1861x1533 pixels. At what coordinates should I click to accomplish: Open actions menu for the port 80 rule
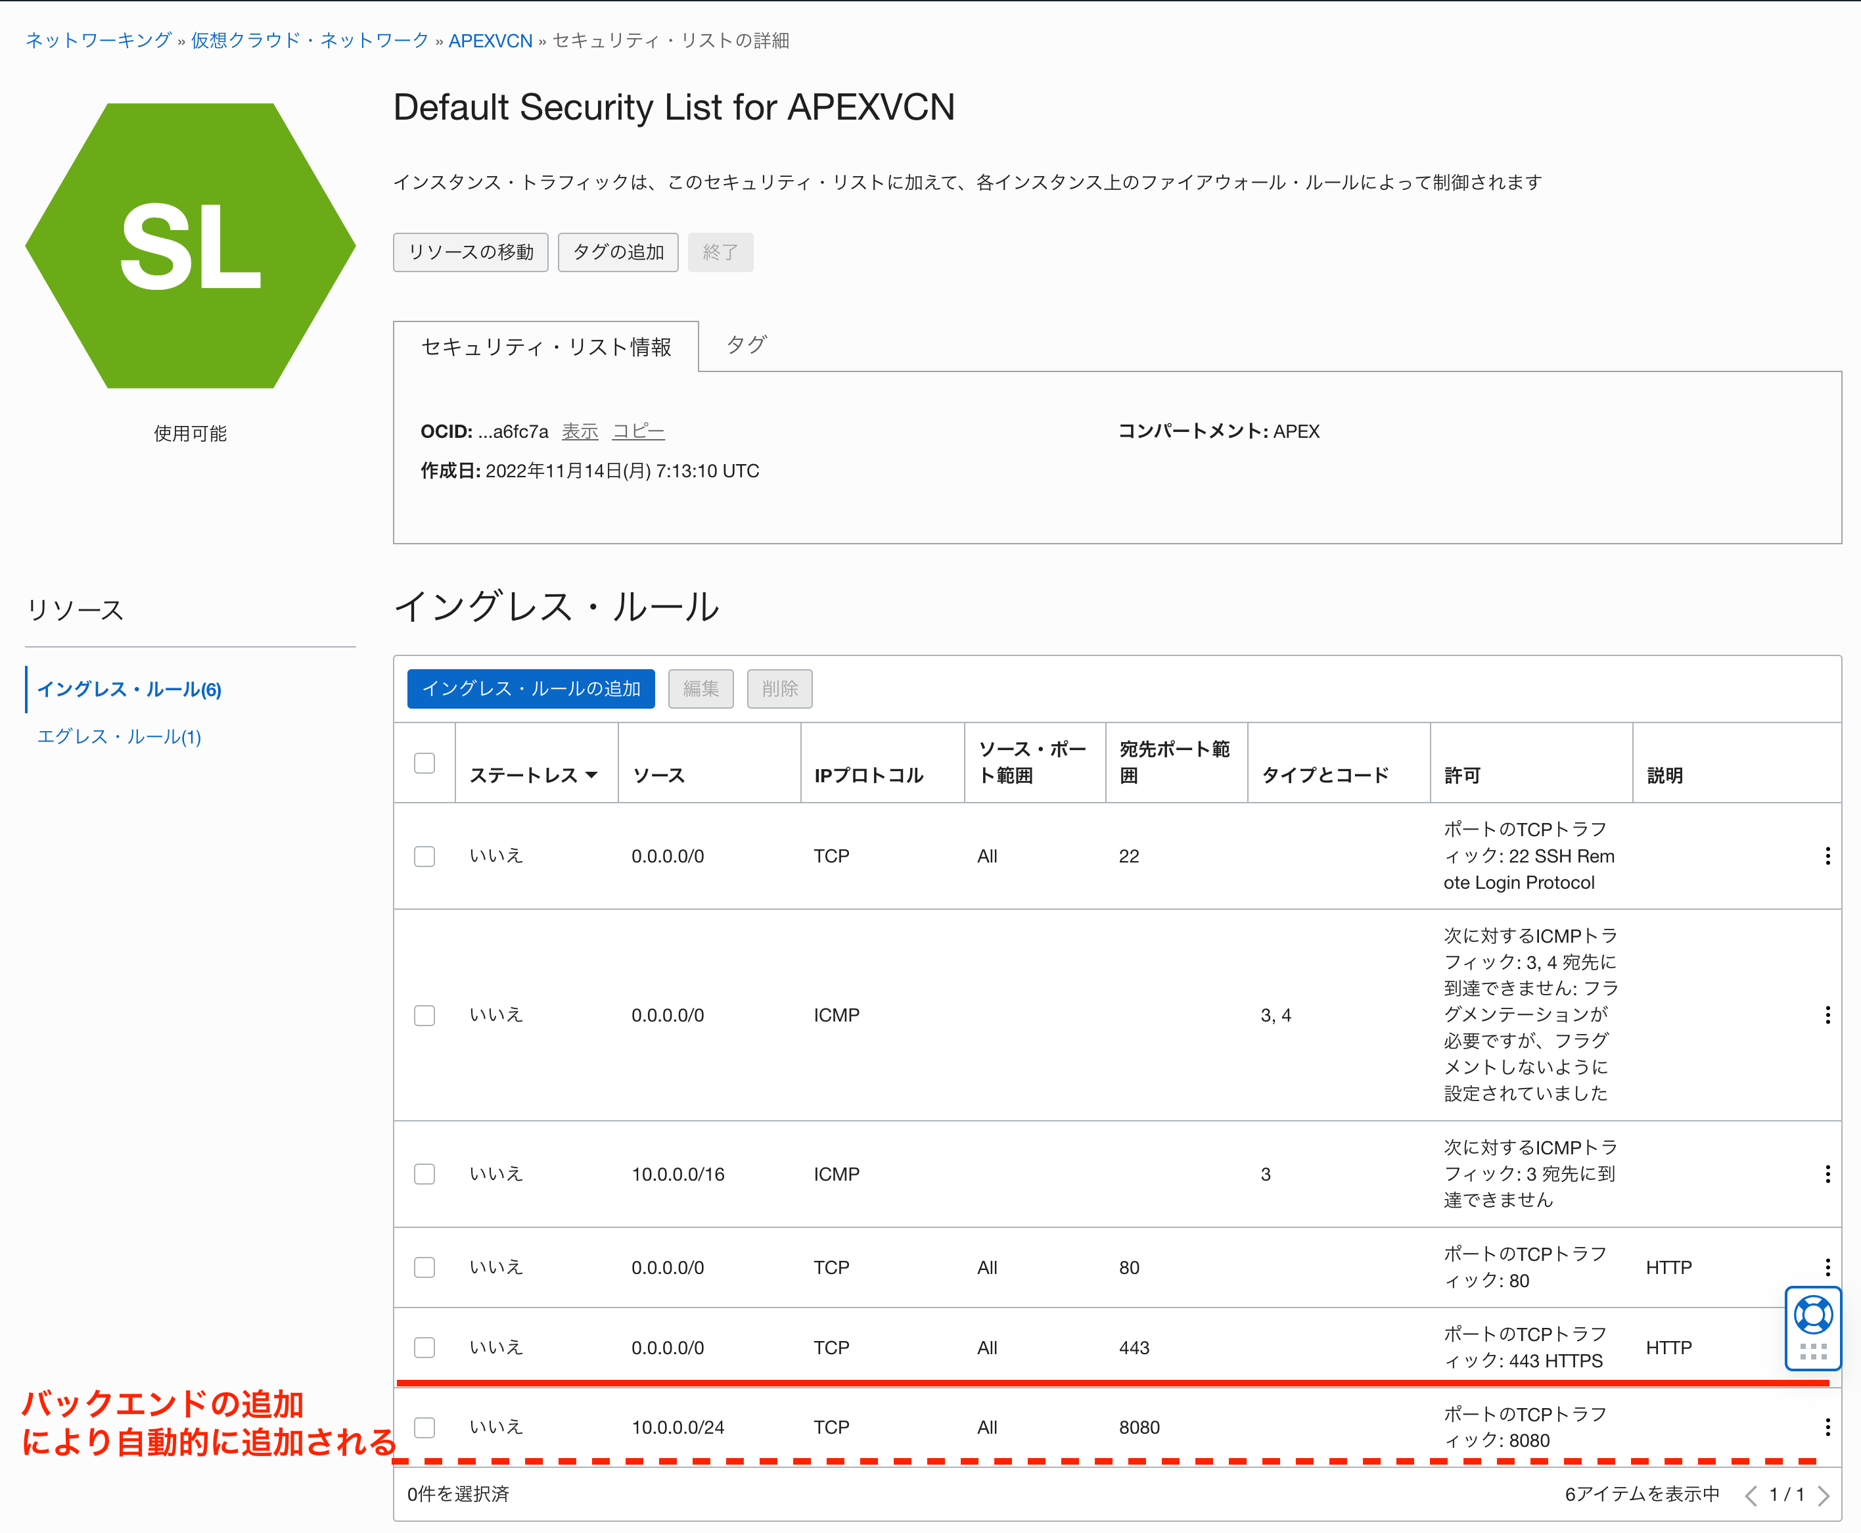coord(1827,1267)
